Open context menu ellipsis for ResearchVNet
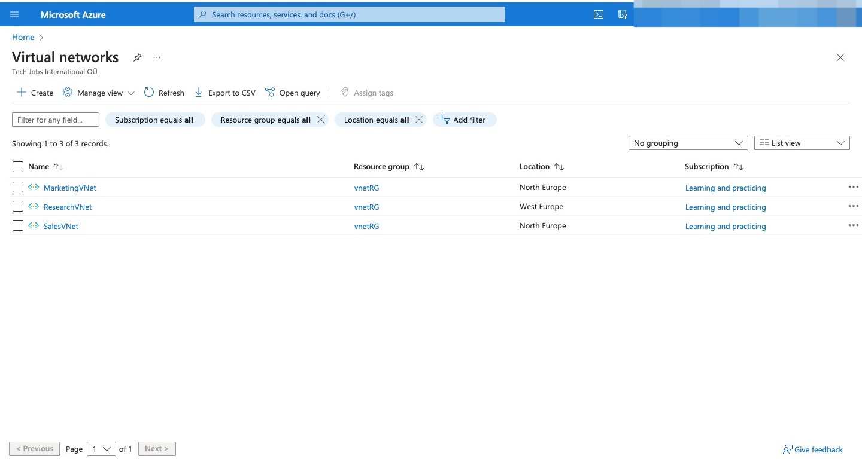The height and width of the screenshot is (468, 862). point(853,206)
